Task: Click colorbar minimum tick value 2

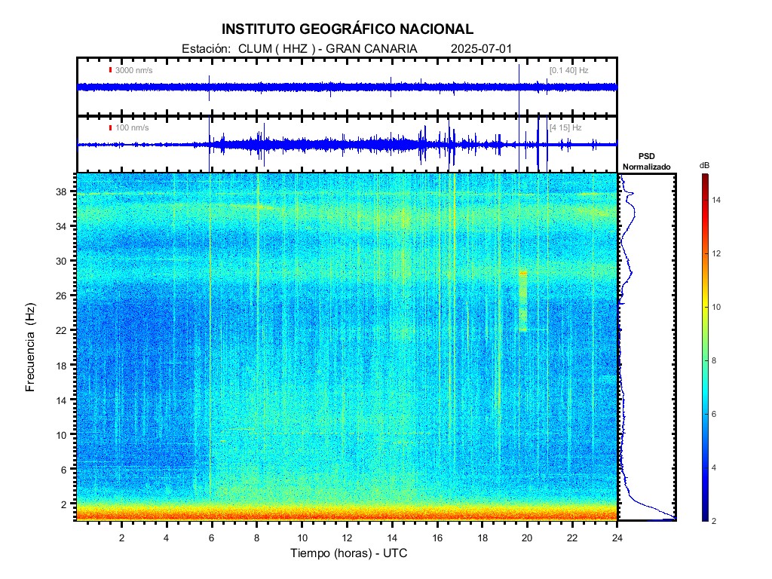Action: coord(714,521)
